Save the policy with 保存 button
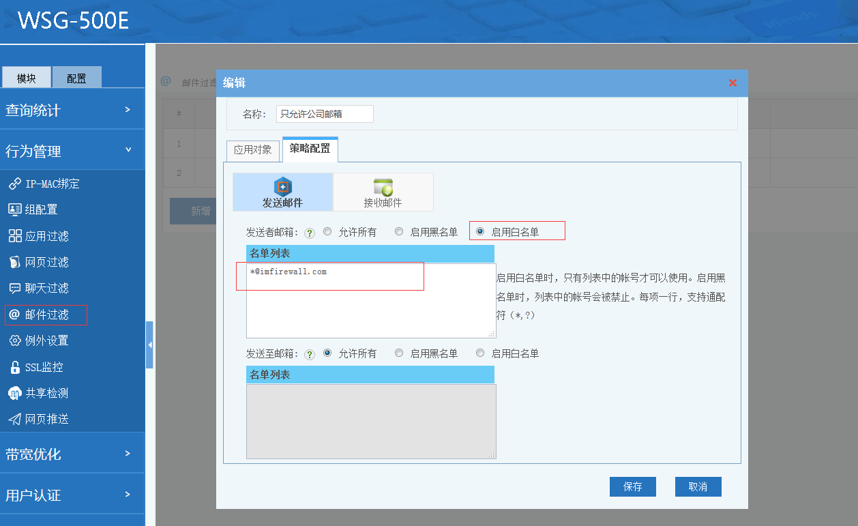This screenshot has width=858, height=526. pos(632,486)
